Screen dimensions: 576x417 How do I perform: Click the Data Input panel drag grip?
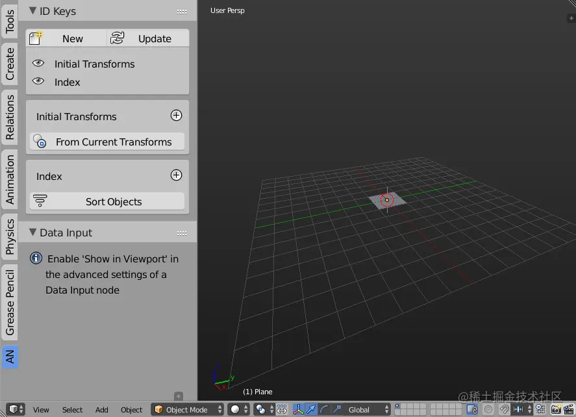[x=181, y=233]
